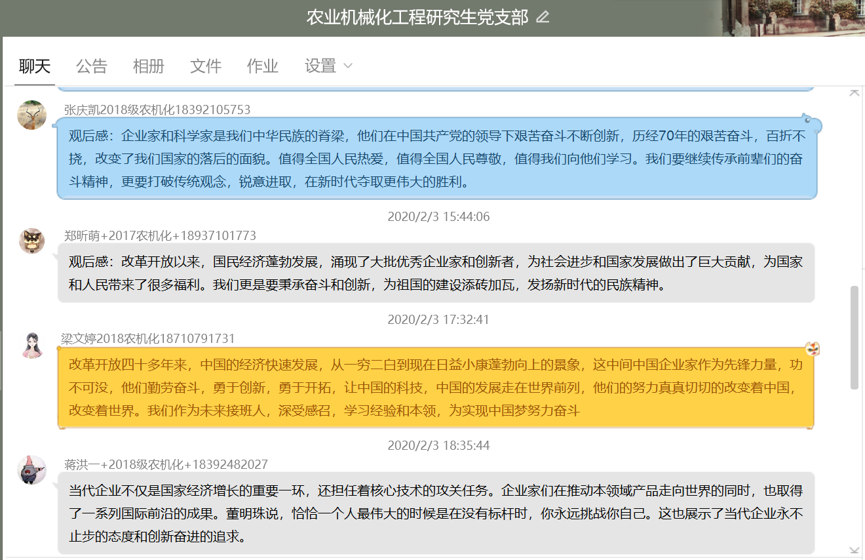Viewport: 865px width, 560px height.
Task: Open the 文件 tab
Action: click(x=206, y=66)
